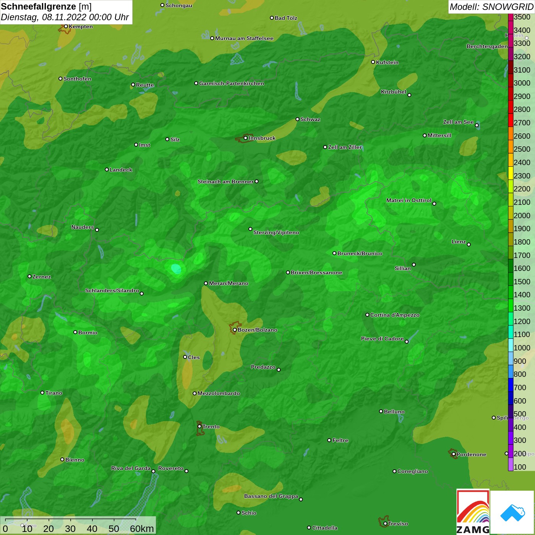
Task: Click the 'Bruneck/Brunico' label
Action: coord(360,253)
